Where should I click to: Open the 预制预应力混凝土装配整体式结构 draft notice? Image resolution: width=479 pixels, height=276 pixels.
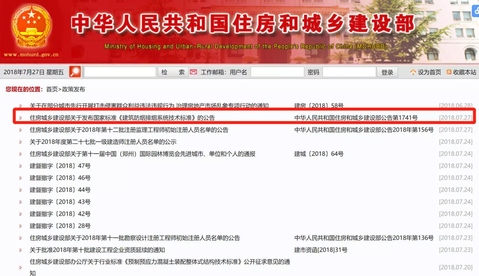(160, 267)
